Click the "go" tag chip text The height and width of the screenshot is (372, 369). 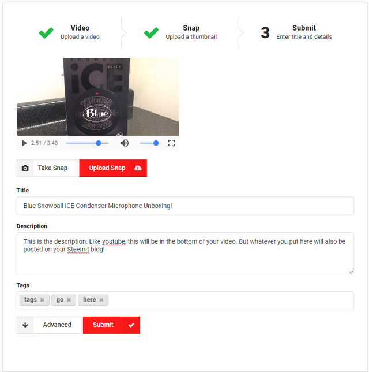(x=60, y=300)
